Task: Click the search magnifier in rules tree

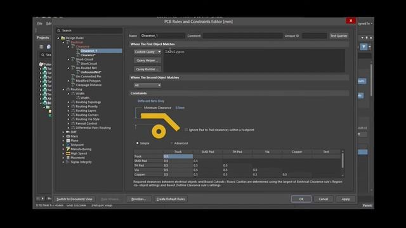Action: [x=59, y=30]
